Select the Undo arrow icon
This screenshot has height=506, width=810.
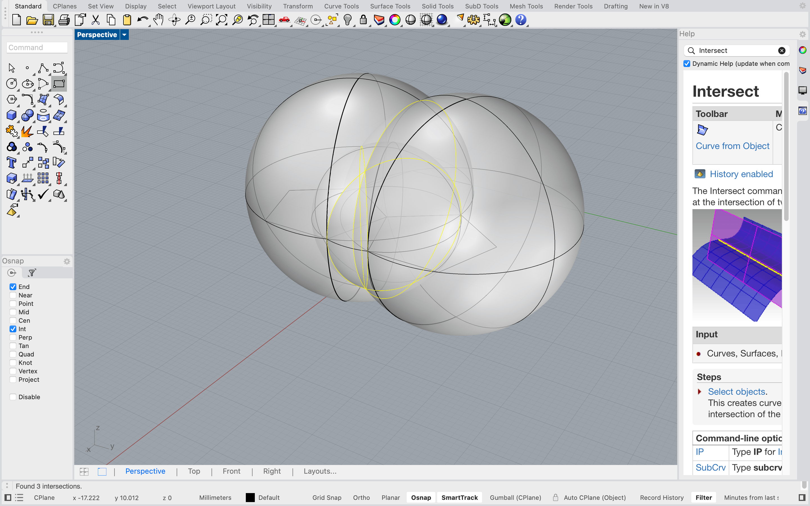(x=143, y=20)
